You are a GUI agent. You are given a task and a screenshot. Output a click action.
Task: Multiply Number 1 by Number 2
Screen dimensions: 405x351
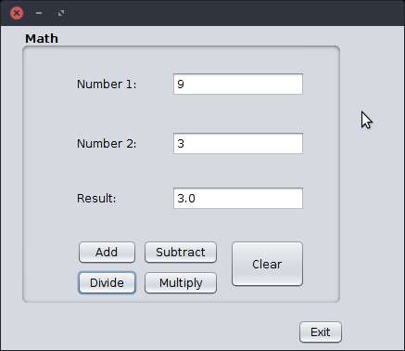pos(181,282)
